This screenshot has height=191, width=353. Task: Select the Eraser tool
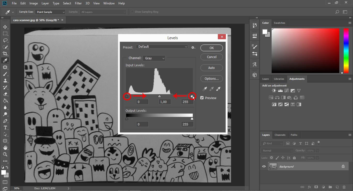5,94
